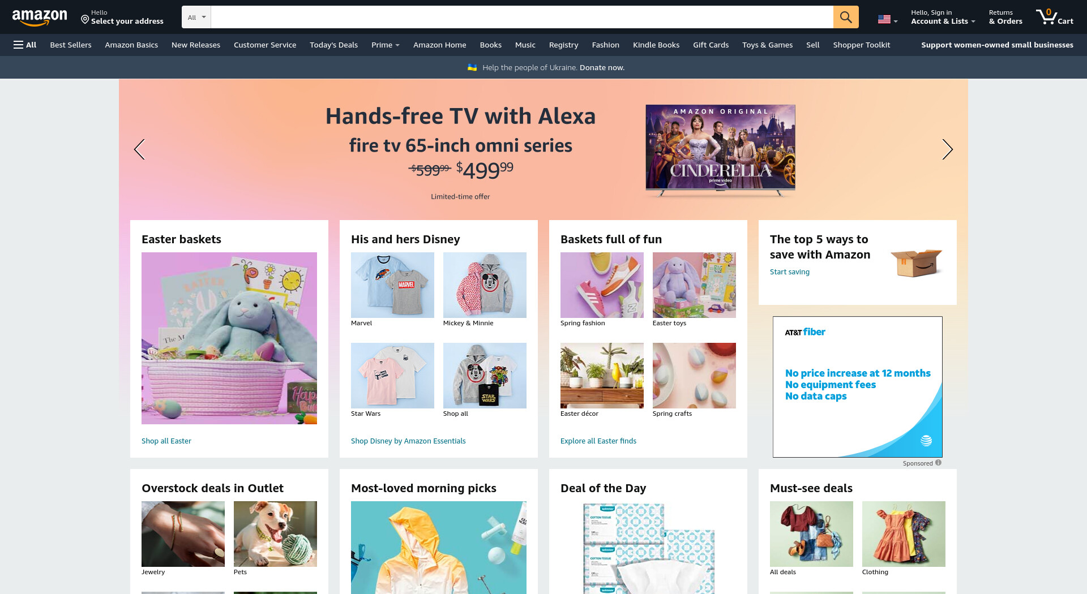Click the Amazon logo
The height and width of the screenshot is (594, 1087).
tap(40, 18)
